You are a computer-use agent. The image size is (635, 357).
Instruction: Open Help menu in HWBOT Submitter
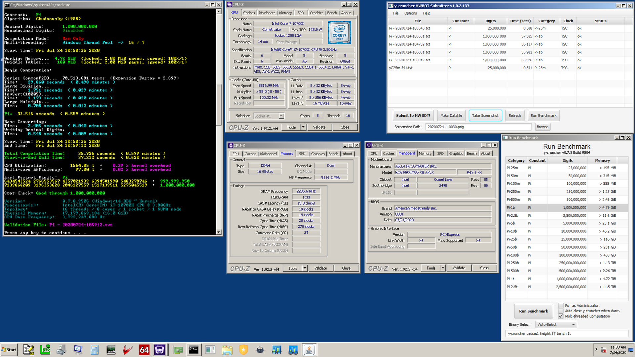pyautogui.click(x=427, y=13)
